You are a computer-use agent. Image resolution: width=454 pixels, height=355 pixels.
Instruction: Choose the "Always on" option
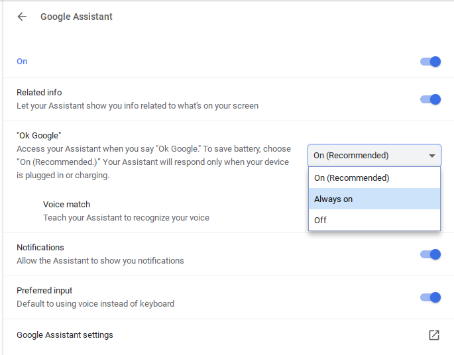coord(333,199)
